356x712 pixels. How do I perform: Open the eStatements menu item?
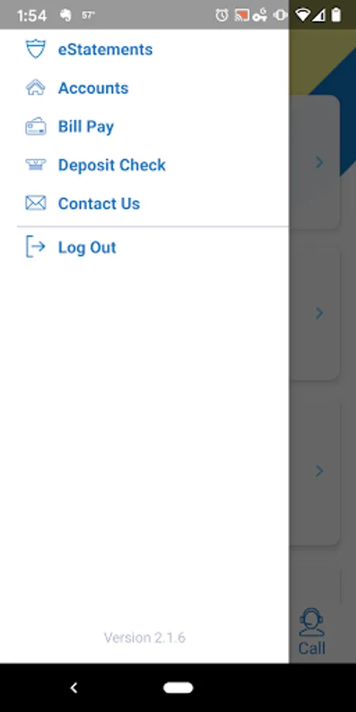pyautogui.click(x=105, y=49)
